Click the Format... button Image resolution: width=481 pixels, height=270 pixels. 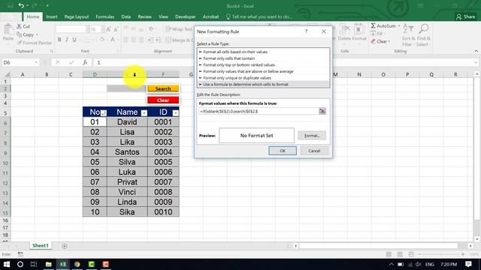[312, 135]
